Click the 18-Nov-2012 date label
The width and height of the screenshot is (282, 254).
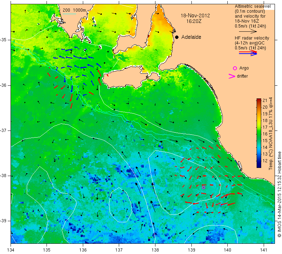(x=195, y=16)
